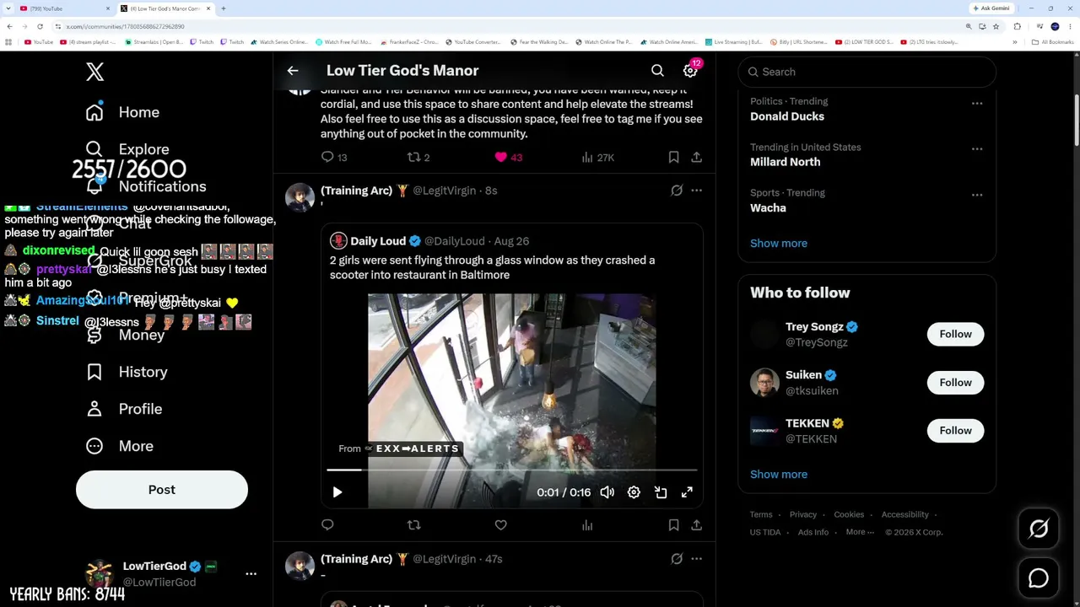Screen dimensions: 1080x607
Task: Show more accounts to follow
Action: tap(779, 474)
